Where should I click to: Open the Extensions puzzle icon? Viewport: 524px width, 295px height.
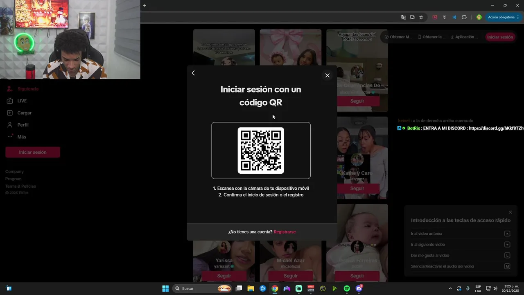464,17
